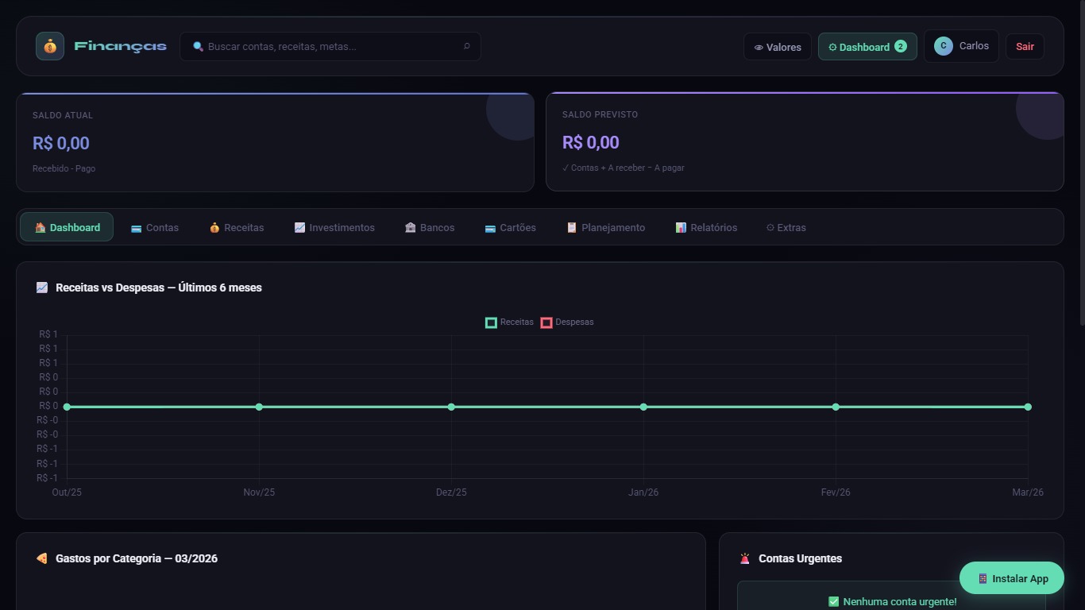Toggle Receitas series in chart legend
The height and width of the screenshot is (610, 1085).
(x=509, y=322)
